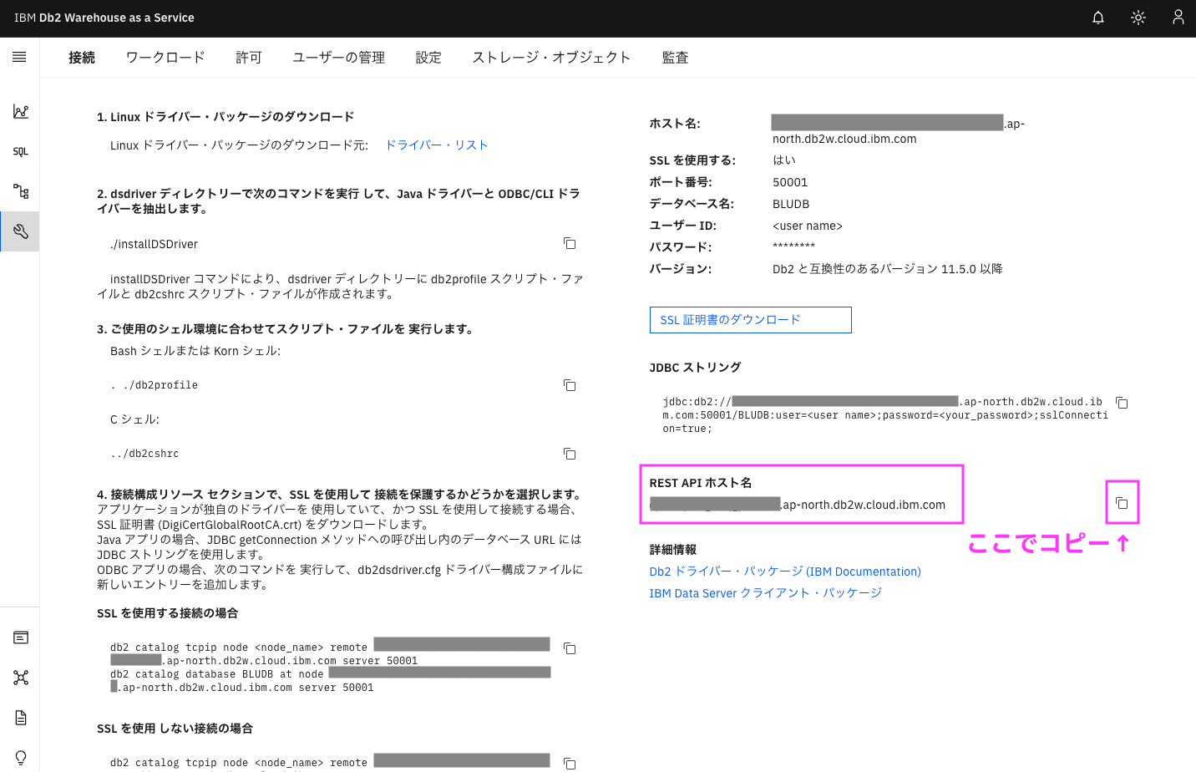Viewport: 1196px width, 772px height.
Task: Select the port number value 50001
Action: 790,182
